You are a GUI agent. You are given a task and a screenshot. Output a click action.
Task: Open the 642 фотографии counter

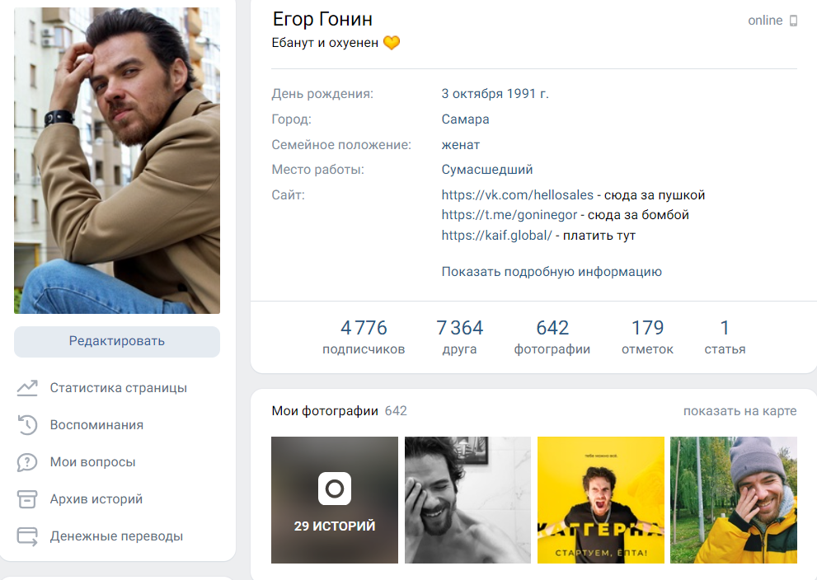tap(552, 337)
